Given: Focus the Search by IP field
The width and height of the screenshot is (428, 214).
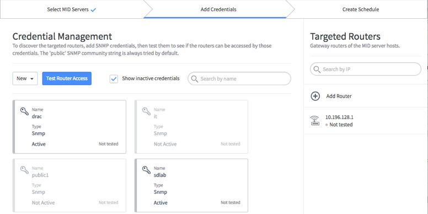Looking at the screenshot, I should point(366,69).
